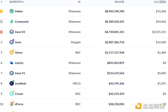Click the Aave V2 ghost icon
This screenshot has width=168, height=112.
[11, 32]
